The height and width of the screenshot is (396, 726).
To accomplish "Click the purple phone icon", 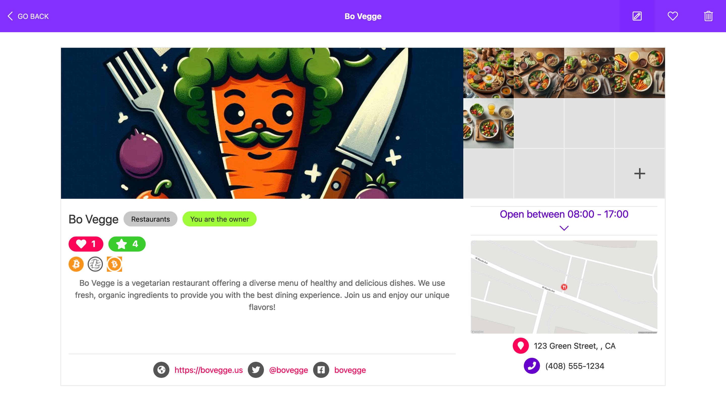I will [532, 366].
